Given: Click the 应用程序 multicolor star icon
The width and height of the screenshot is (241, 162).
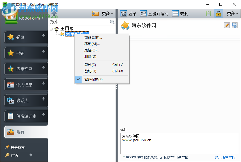Looking at the screenshot, I should point(11,69).
